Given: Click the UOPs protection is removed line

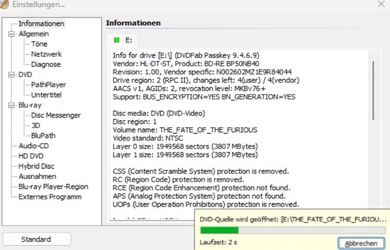Looking at the screenshot, I should click(x=206, y=204).
